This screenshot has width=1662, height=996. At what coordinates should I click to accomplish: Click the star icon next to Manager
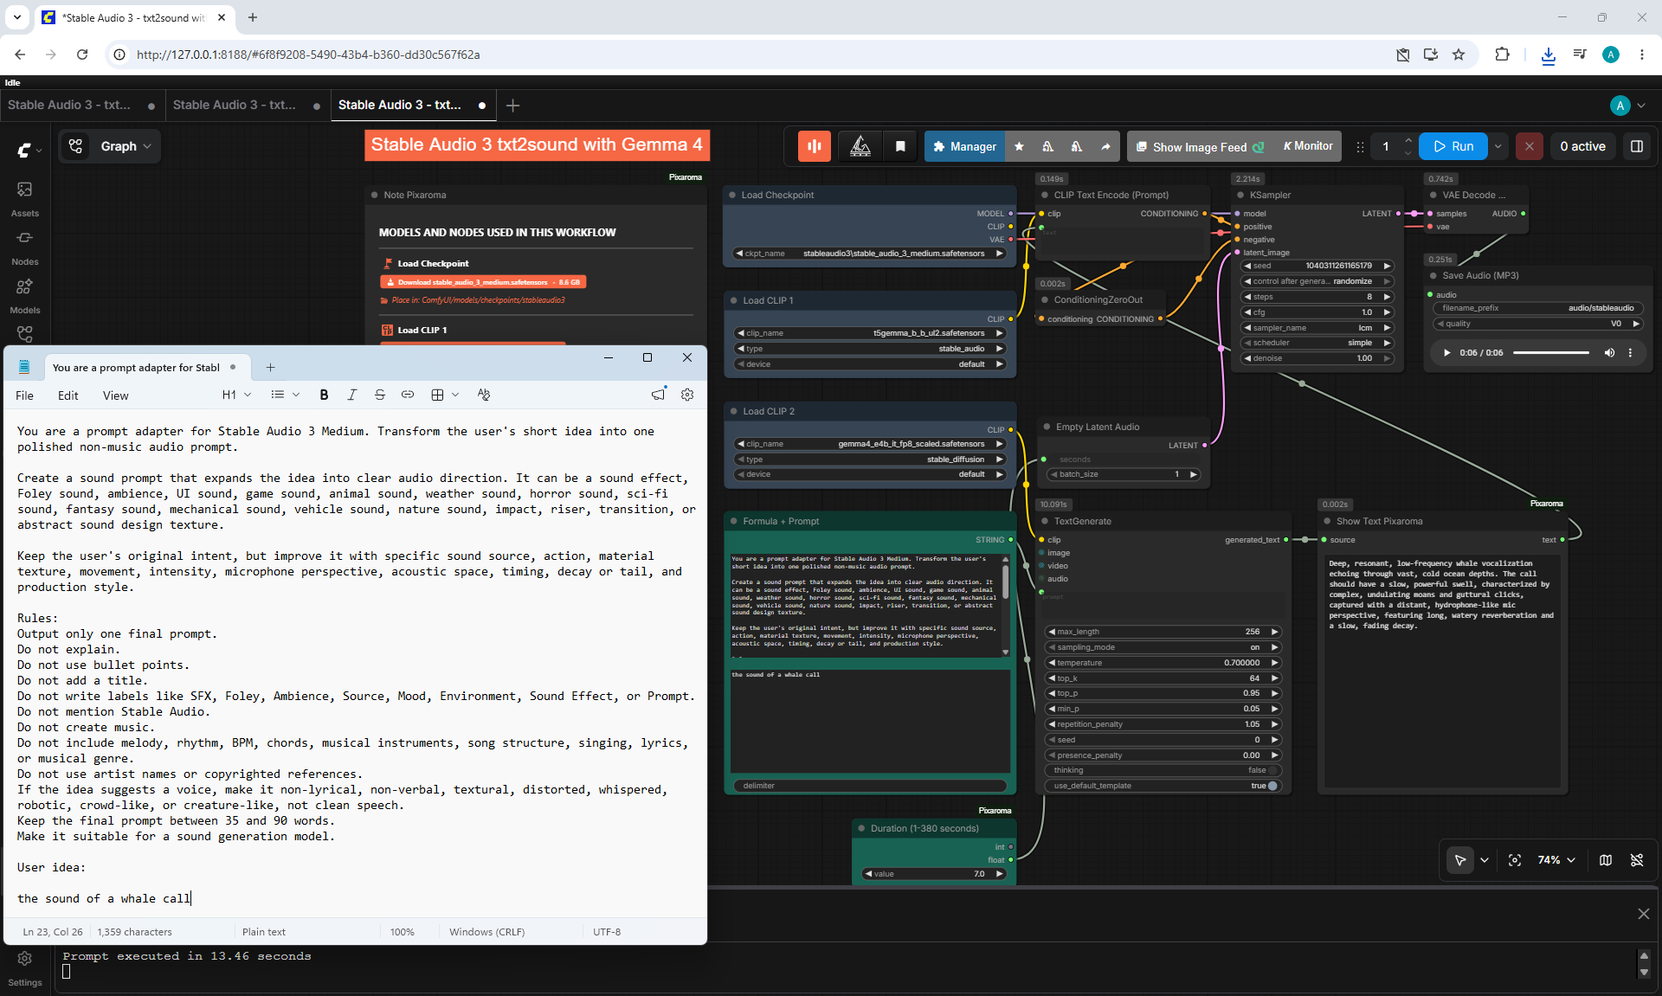(1019, 146)
